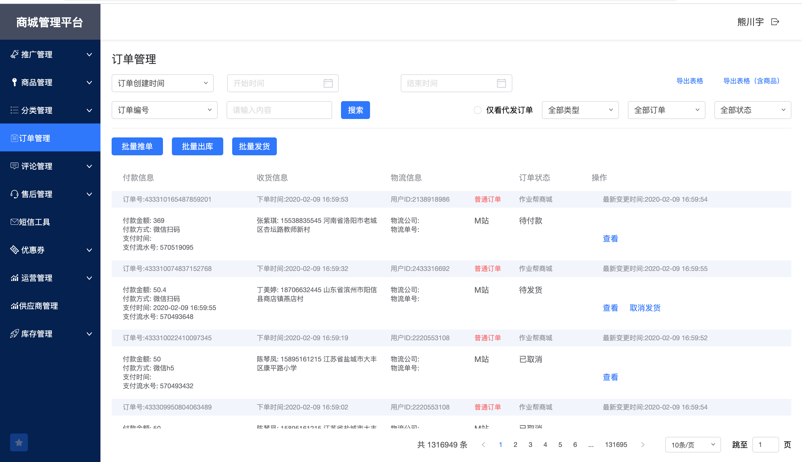This screenshot has height=462, width=802.
Task: Go to next page arrow
Action: tap(643, 445)
